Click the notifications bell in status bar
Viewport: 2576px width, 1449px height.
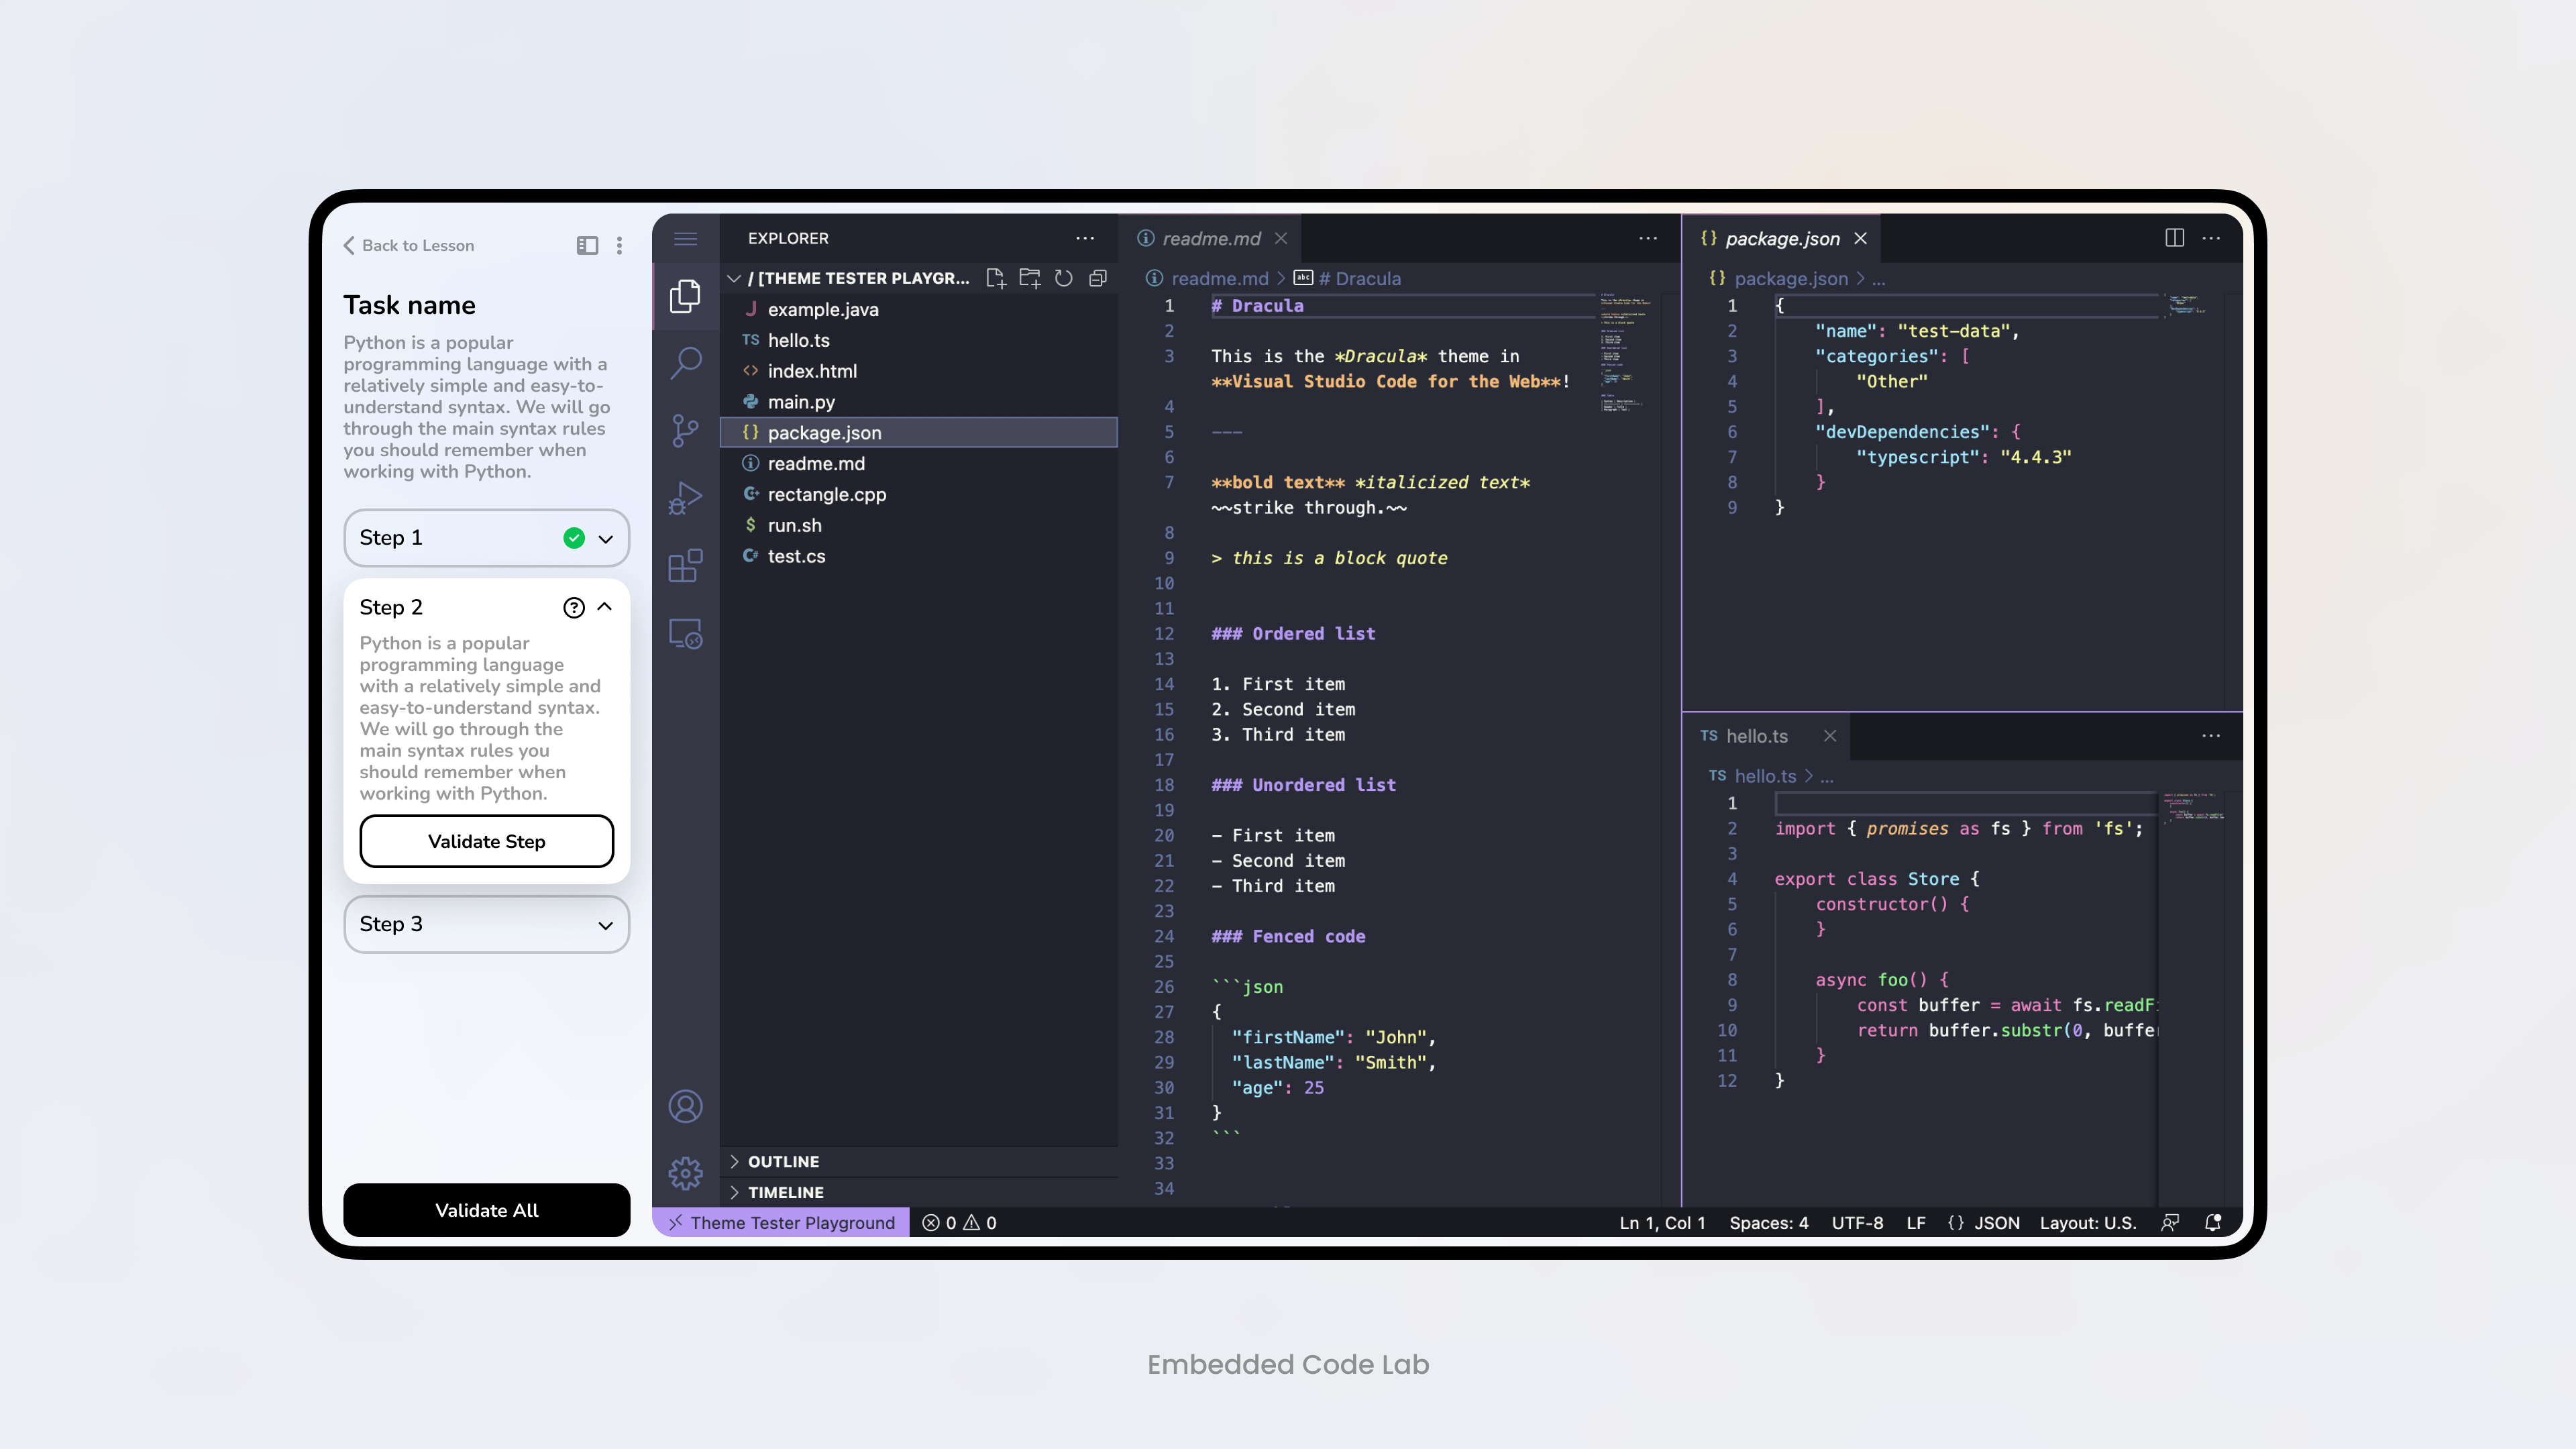coord(2213,1222)
